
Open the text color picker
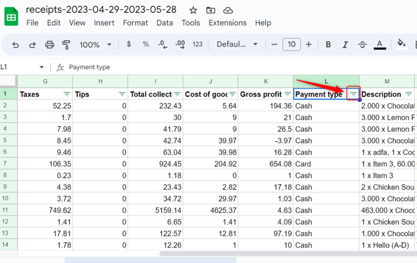point(379,45)
